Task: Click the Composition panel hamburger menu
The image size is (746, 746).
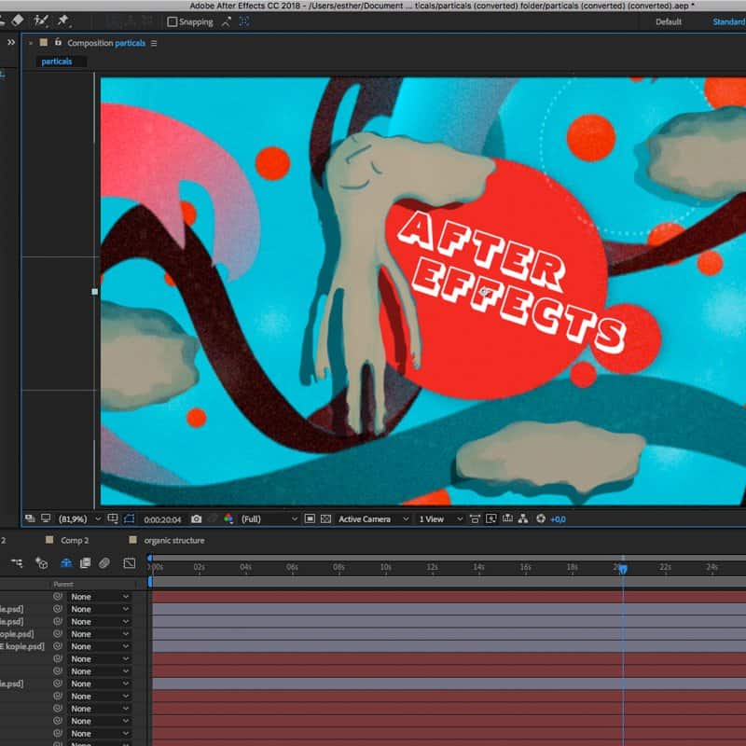Action: 154,43
